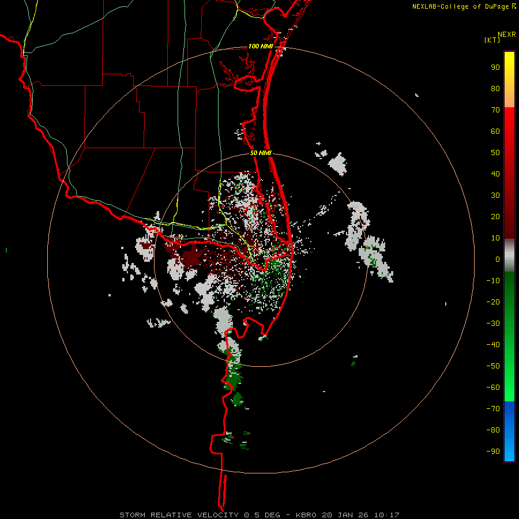Click the 80 value on velocity scale
The width and height of the screenshot is (519, 519).
(495, 89)
